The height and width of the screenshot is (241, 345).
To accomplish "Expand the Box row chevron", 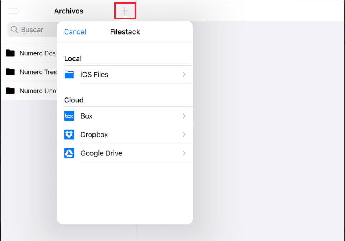I will [x=184, y=116].
